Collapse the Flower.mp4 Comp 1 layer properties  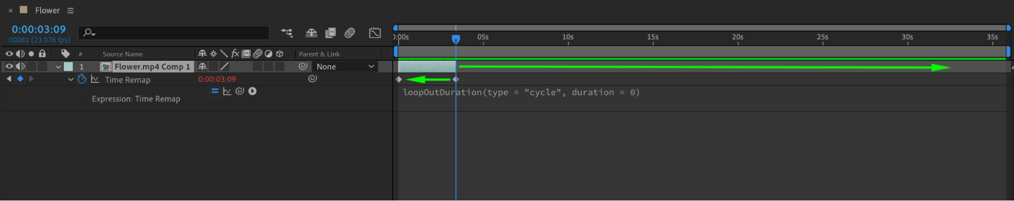pos(58,67)
